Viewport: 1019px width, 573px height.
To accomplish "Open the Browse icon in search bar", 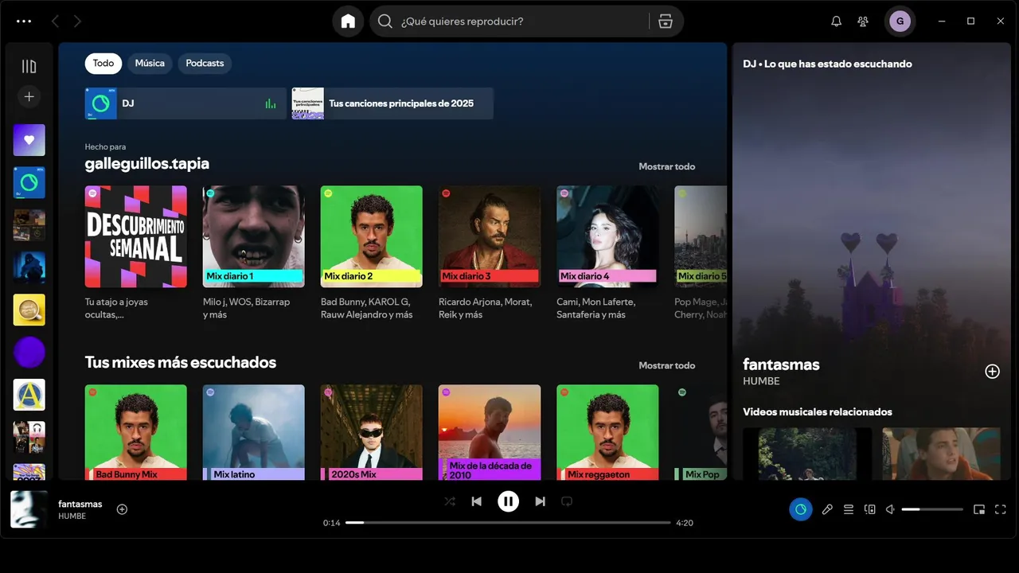I will click(x=666, y=21).
